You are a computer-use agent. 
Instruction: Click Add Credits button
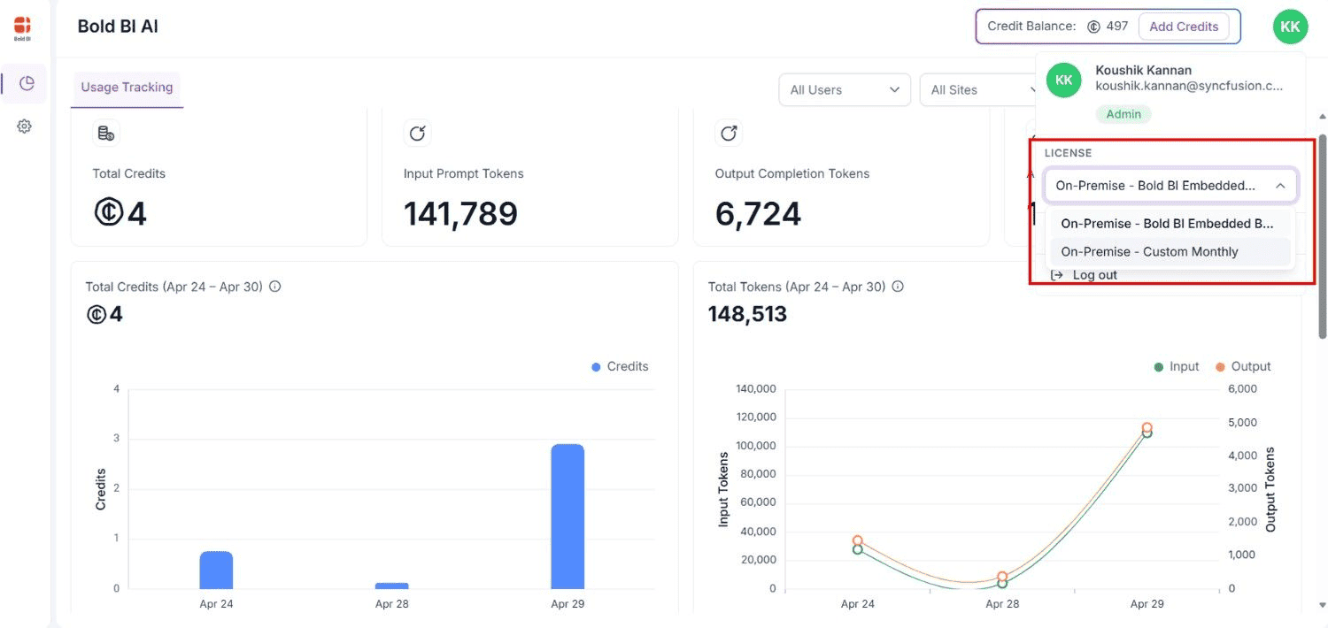click(x=1184, y=27)
